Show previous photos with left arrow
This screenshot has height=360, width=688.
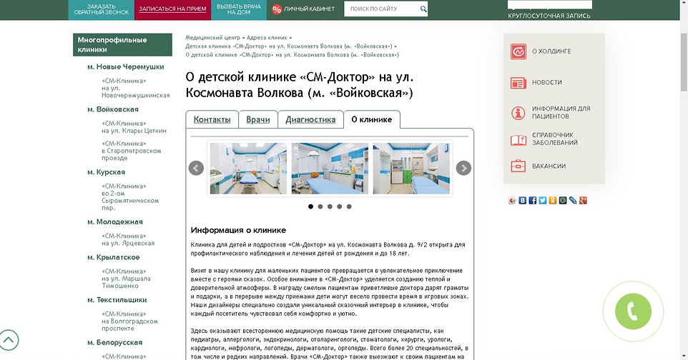[196, 168]
